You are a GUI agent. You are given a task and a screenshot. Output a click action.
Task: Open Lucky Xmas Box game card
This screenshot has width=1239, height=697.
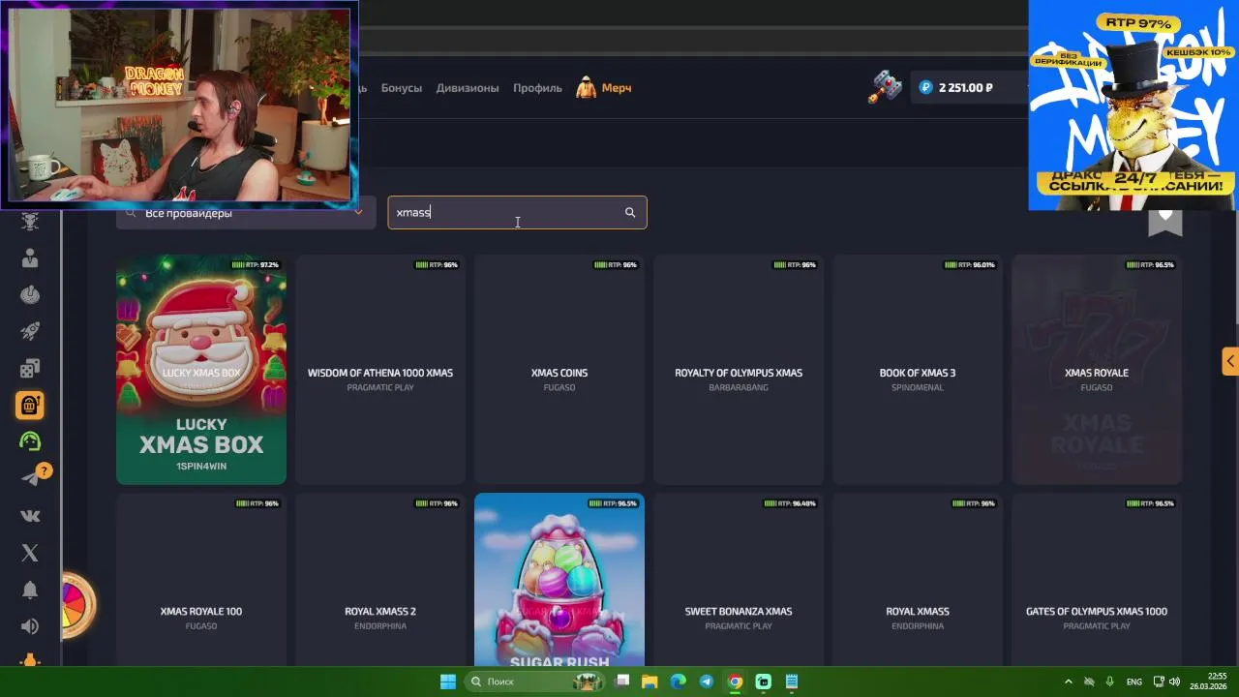(x=201, y=370)
